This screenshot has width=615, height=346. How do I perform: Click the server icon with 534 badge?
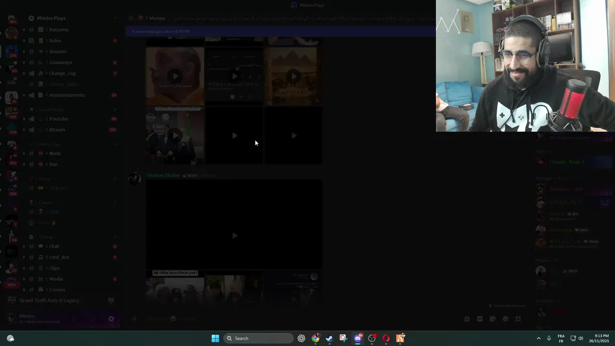[x=12, y=189]
